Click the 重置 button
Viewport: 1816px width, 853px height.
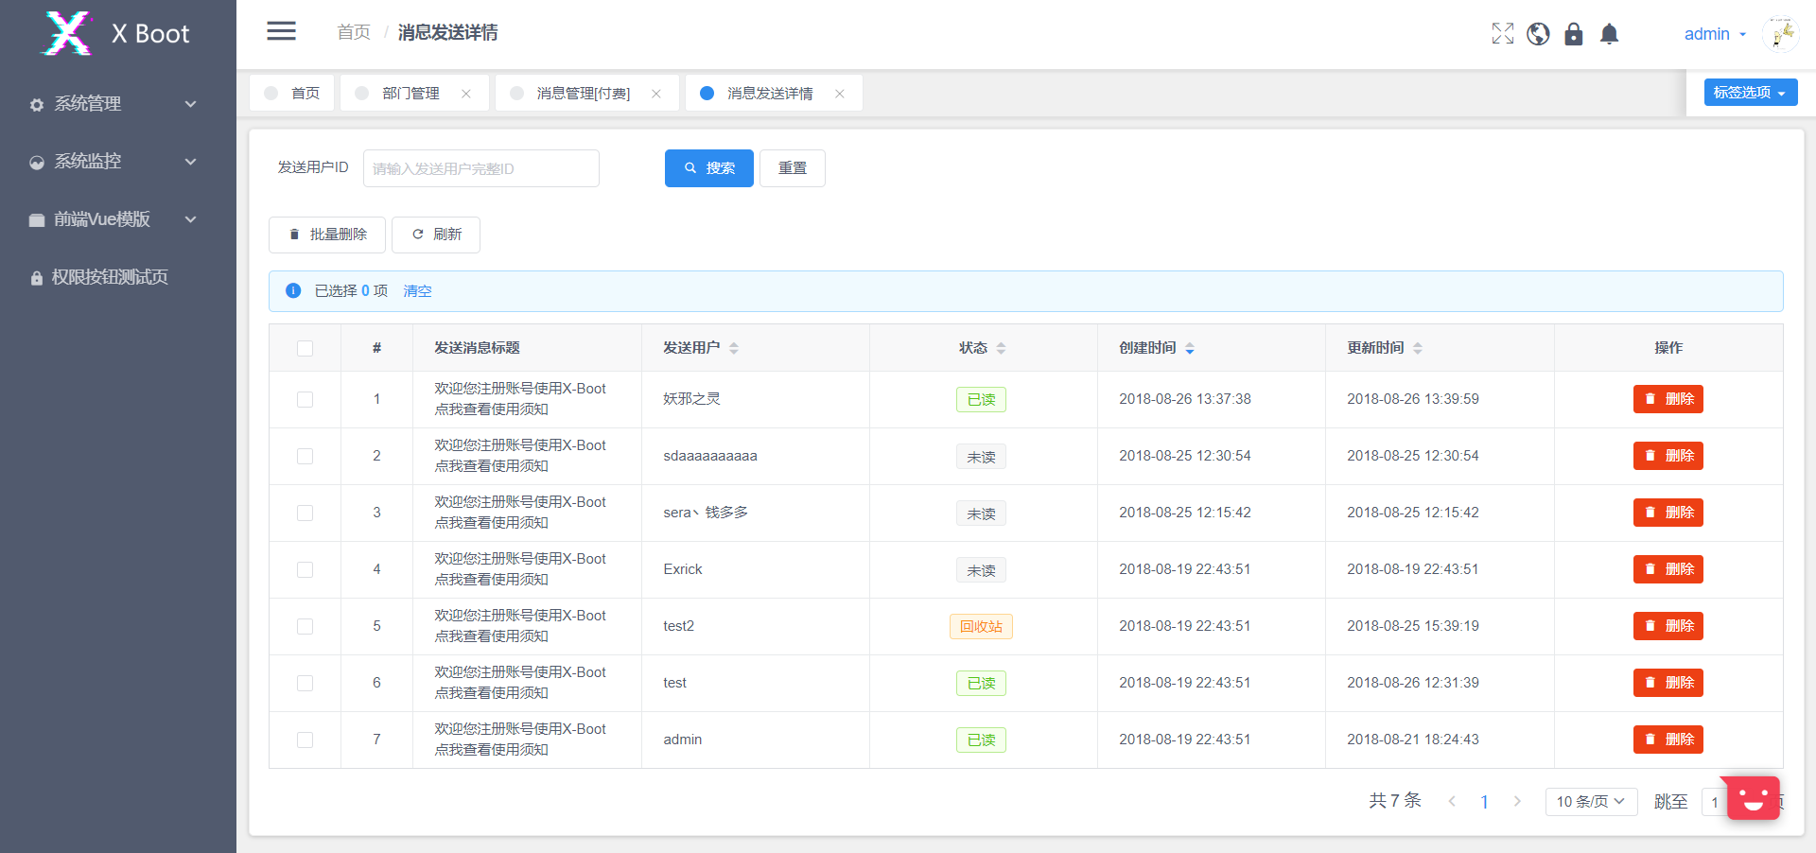coord(793,168)
